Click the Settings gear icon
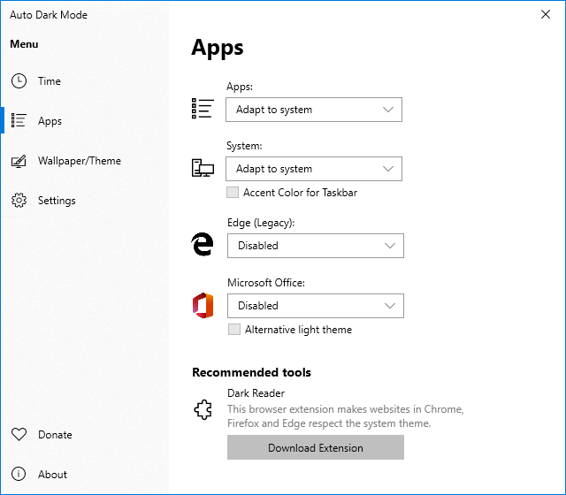Screen dimensions: 566x495 click(19, 201)
